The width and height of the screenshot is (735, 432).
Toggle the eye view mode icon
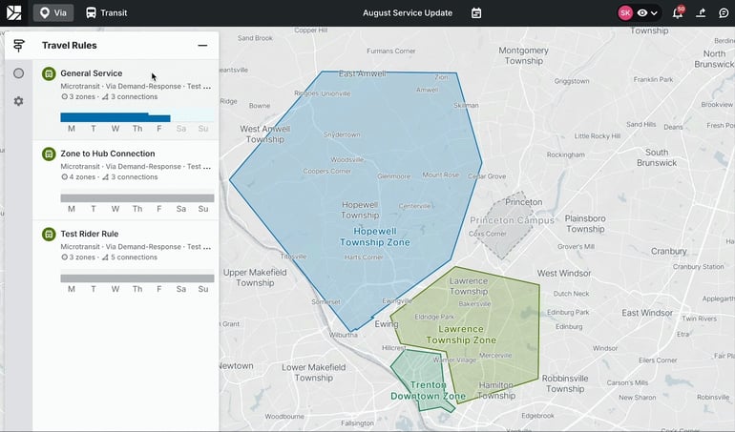642,13
